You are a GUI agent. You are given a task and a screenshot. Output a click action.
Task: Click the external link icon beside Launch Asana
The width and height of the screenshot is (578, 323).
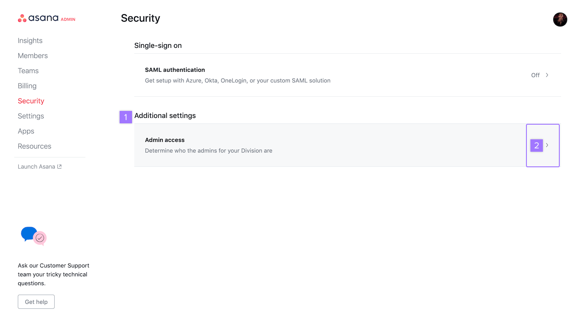pos(60,167)
